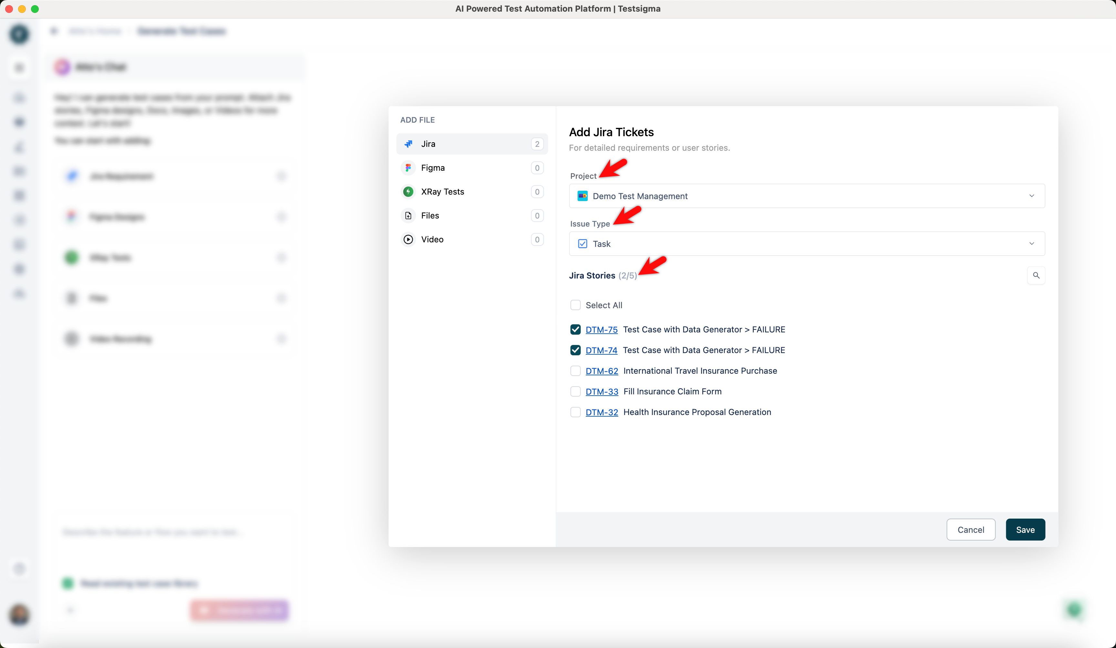Enable the Select All checkbox
The width and height of the screenshot is (1116, 648).
pyautogui.click(x=575, y=305)
